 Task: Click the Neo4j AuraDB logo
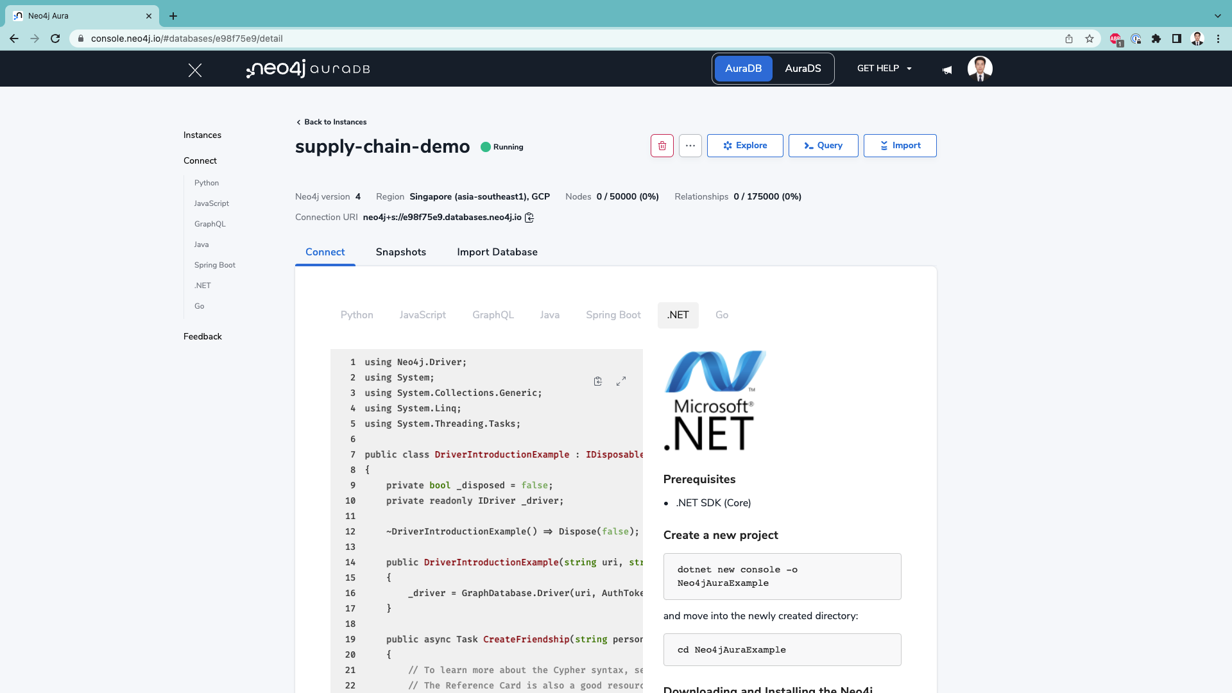[x=308, y=69]
